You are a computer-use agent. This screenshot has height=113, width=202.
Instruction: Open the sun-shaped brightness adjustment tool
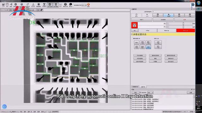[x=39, y=5]
